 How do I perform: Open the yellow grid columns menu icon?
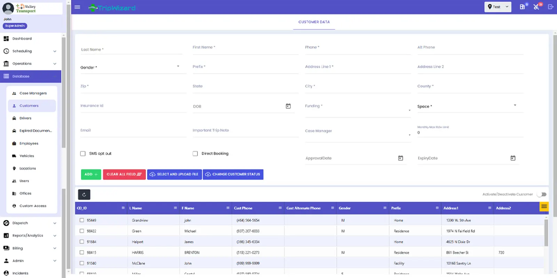pyautogui.click(x=544, y=207)
